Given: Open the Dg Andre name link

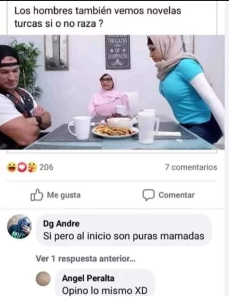Looking at the screenshot, I should [61, 224].
